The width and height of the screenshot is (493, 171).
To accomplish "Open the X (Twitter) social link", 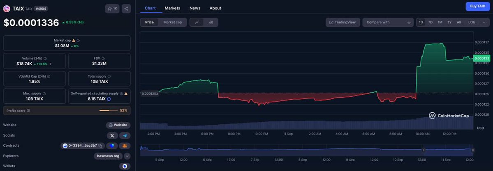I will [x=112, y=136].
